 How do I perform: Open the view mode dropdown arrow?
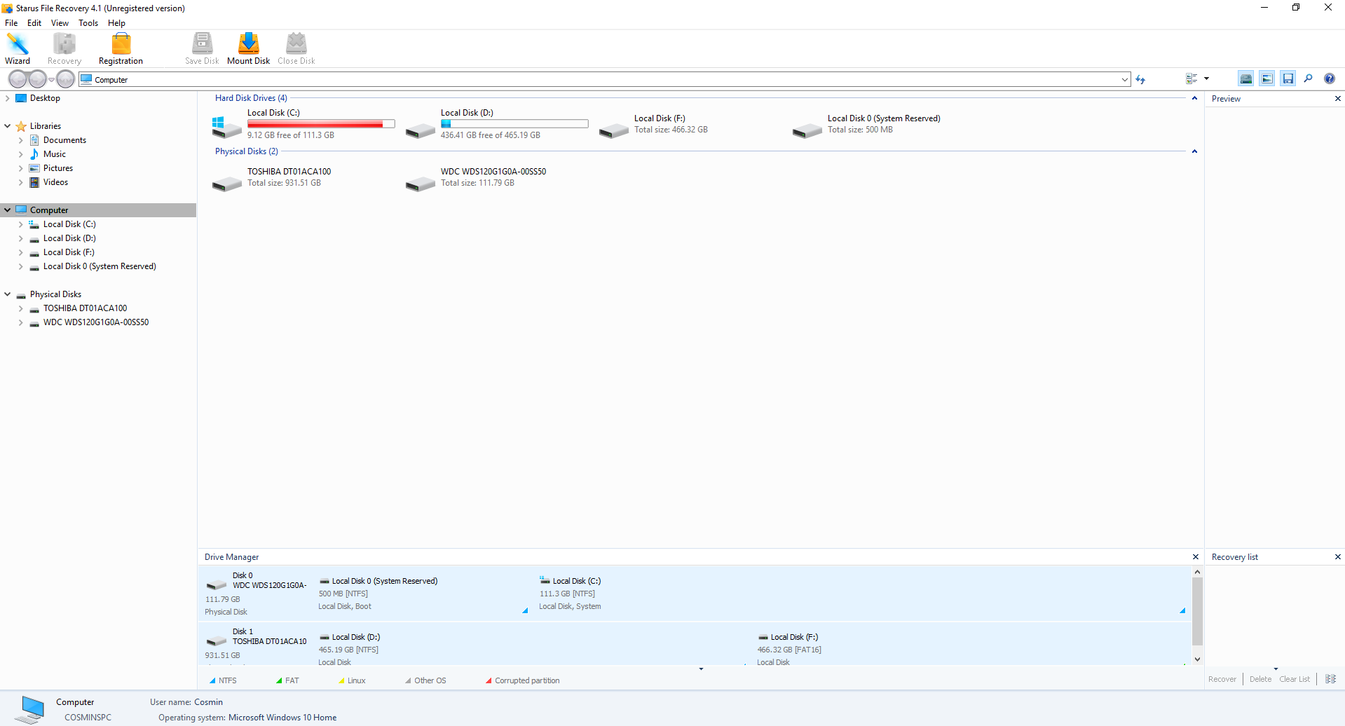point(1206,78)
